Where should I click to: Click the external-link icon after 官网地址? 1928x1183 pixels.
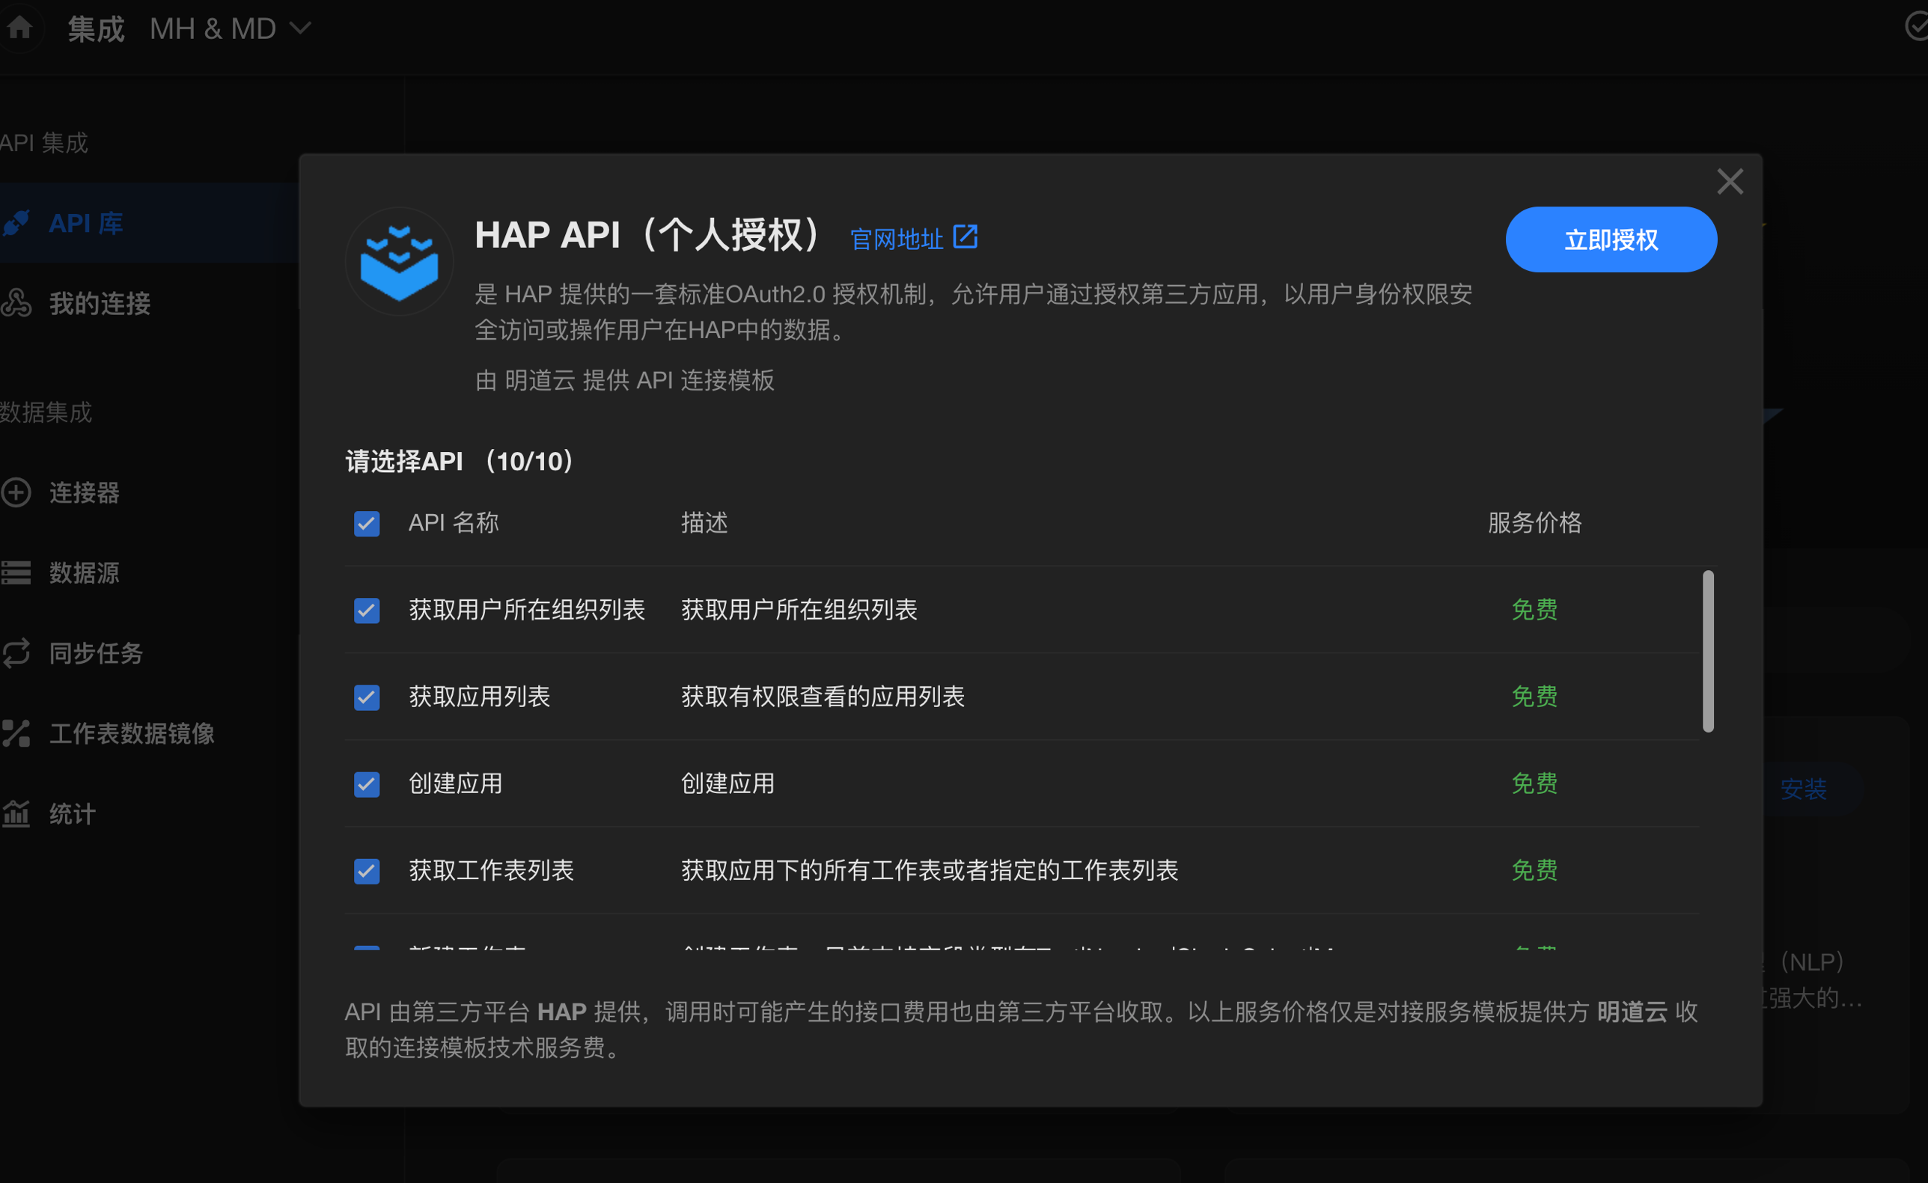pos(965,236)
